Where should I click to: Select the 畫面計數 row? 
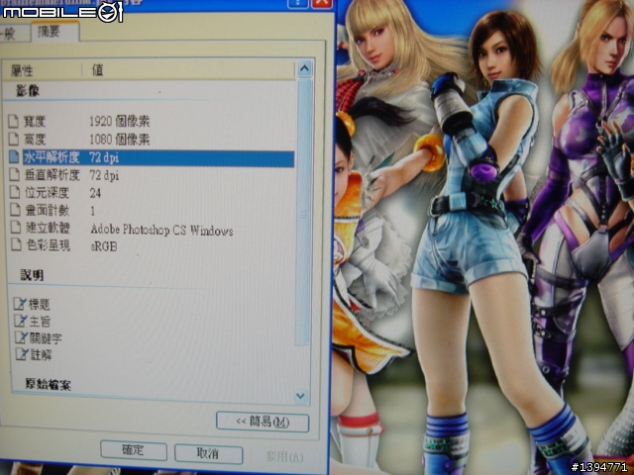coord(151,210)
